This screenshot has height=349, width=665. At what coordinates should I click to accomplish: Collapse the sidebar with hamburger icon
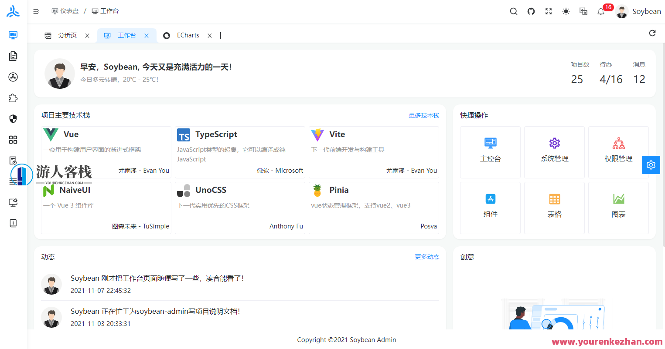point(36,11)
